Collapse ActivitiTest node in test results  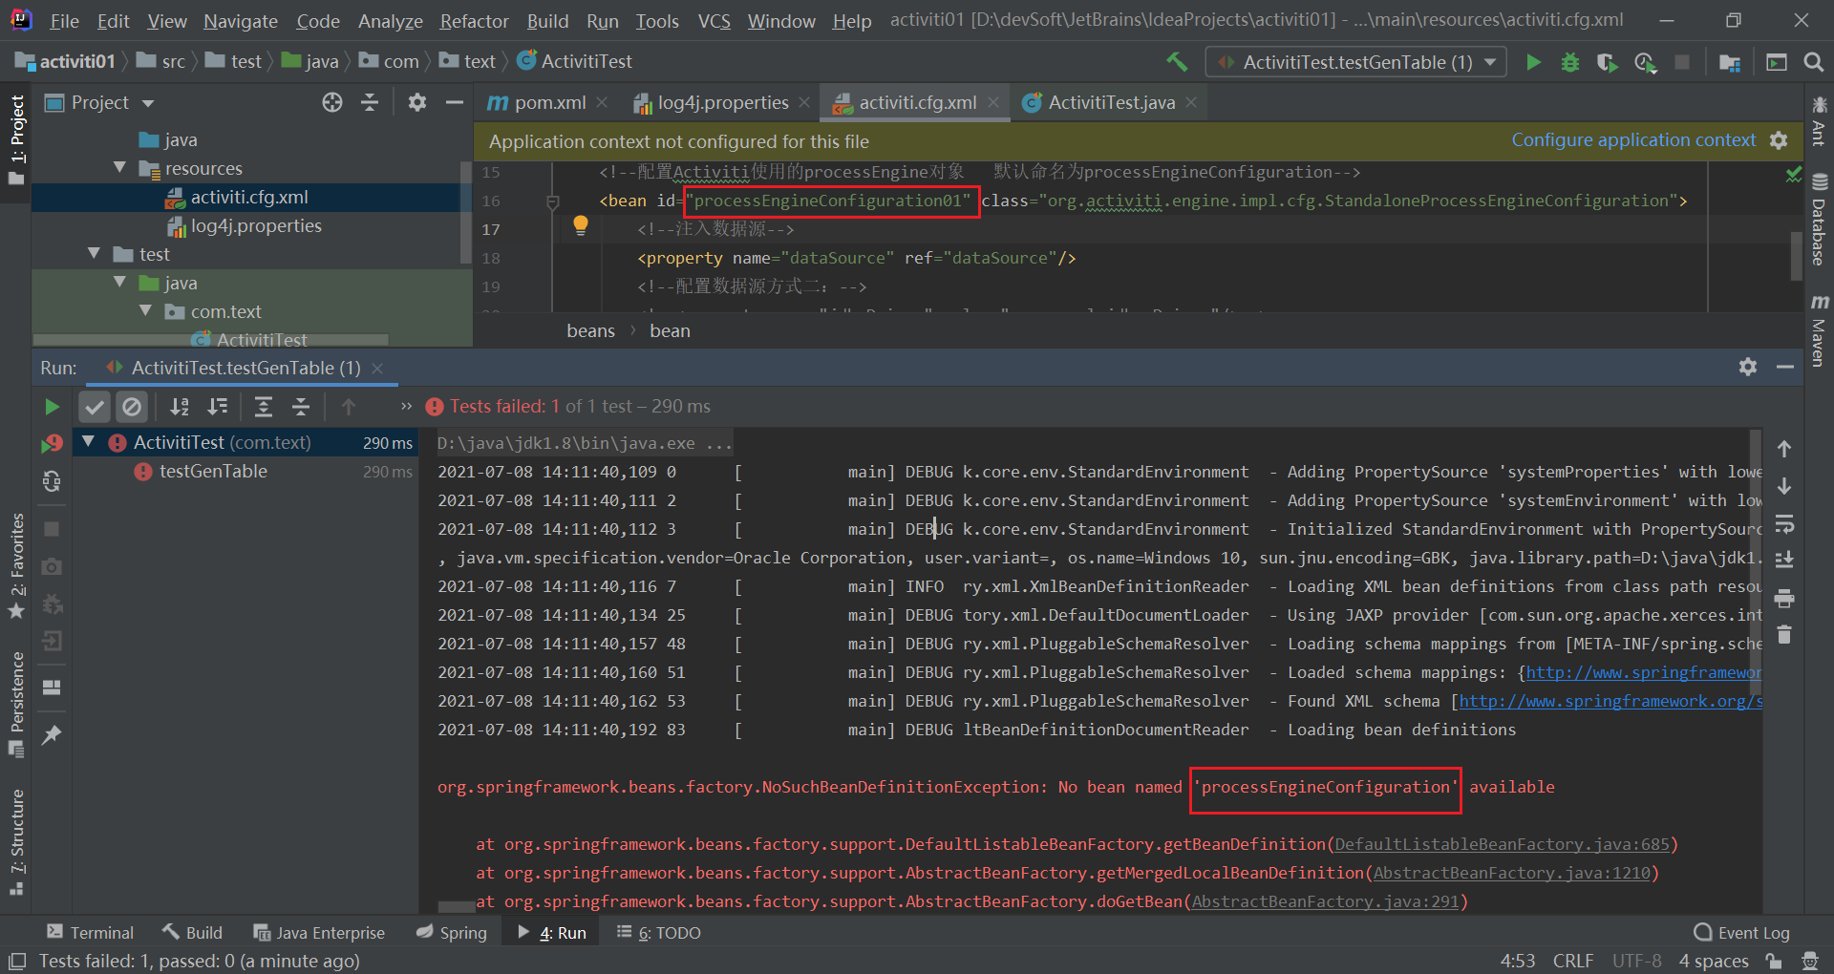coord(89,442)
